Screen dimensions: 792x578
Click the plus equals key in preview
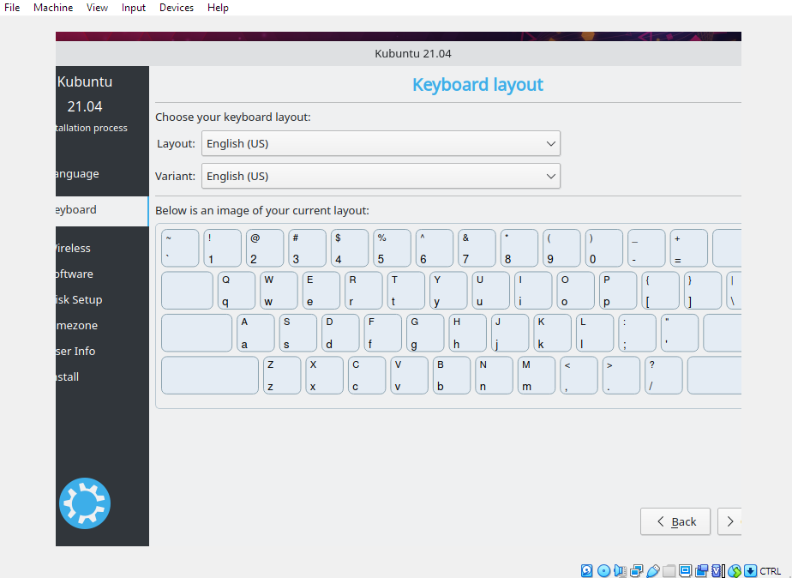click(689, 248)
